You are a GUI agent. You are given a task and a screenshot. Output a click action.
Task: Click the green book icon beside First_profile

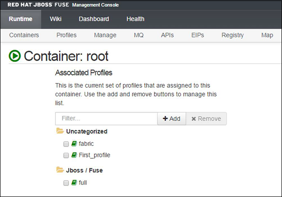click(74, 155)
